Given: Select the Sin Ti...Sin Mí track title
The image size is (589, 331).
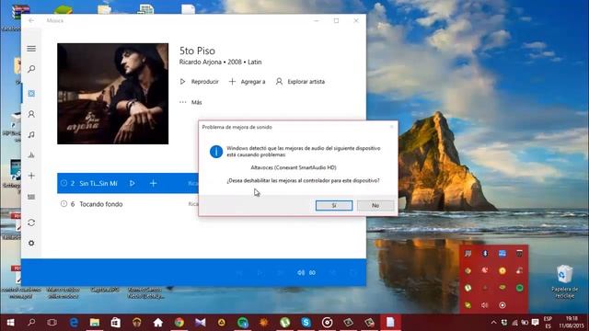Looking at the screenshot, I should click(x=98, y=184).
